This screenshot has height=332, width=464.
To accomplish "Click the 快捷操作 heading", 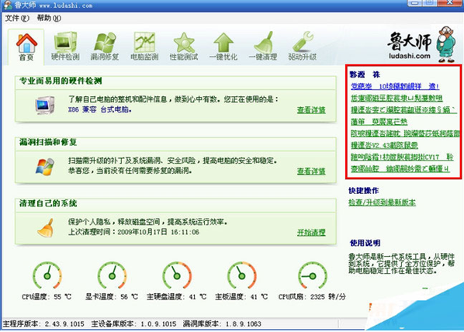I will 364,191.
